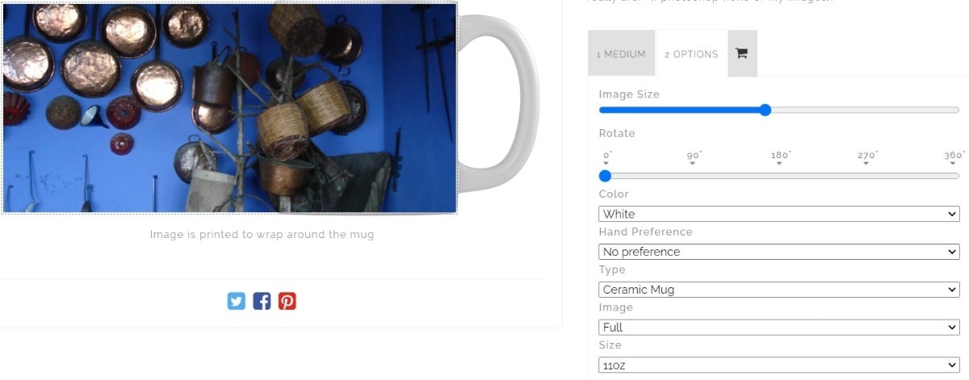This screenshot has width=969, height=380.
Task: Open the Size dropdown showing 11oz
Action: pos(778,365)
